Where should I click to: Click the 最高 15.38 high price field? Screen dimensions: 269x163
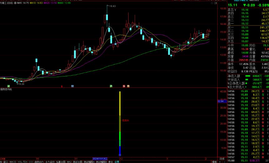238,49
